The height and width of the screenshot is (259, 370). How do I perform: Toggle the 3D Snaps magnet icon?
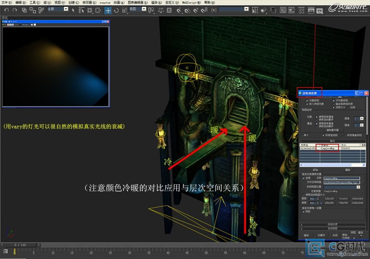[x=179, y=10]
